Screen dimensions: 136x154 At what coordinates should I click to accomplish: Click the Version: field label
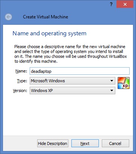point(20,91)
